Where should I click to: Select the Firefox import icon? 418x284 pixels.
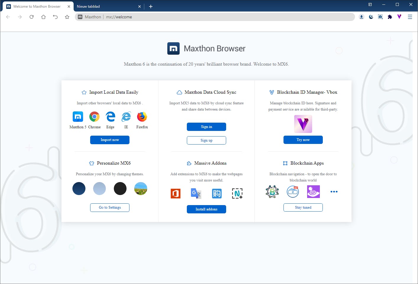pos(142,117)
